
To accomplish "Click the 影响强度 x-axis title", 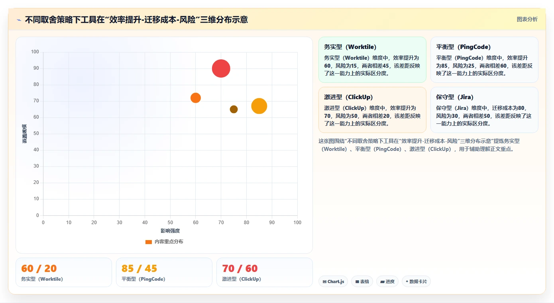I will pos(170,231).
